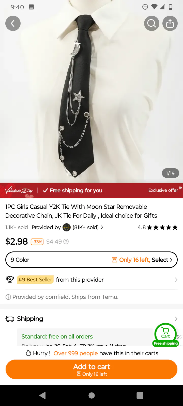Screen dimensions: 183x406
Task: Tap the cornfield seller logo
Action: [67, 227]
